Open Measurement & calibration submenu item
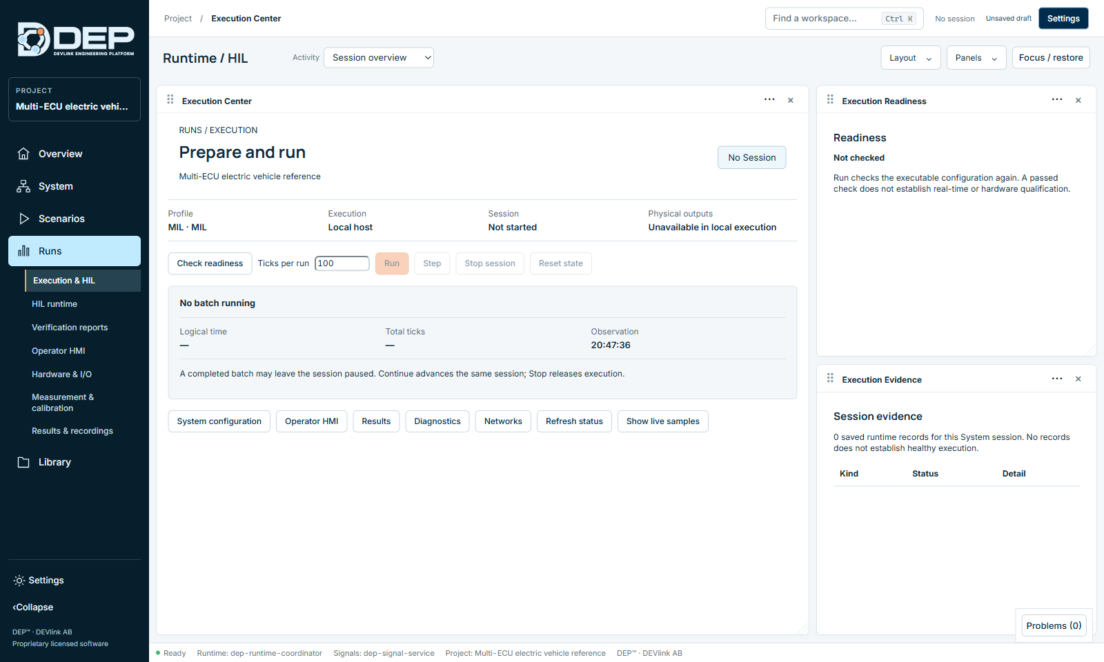 click(x=83, y=403)
